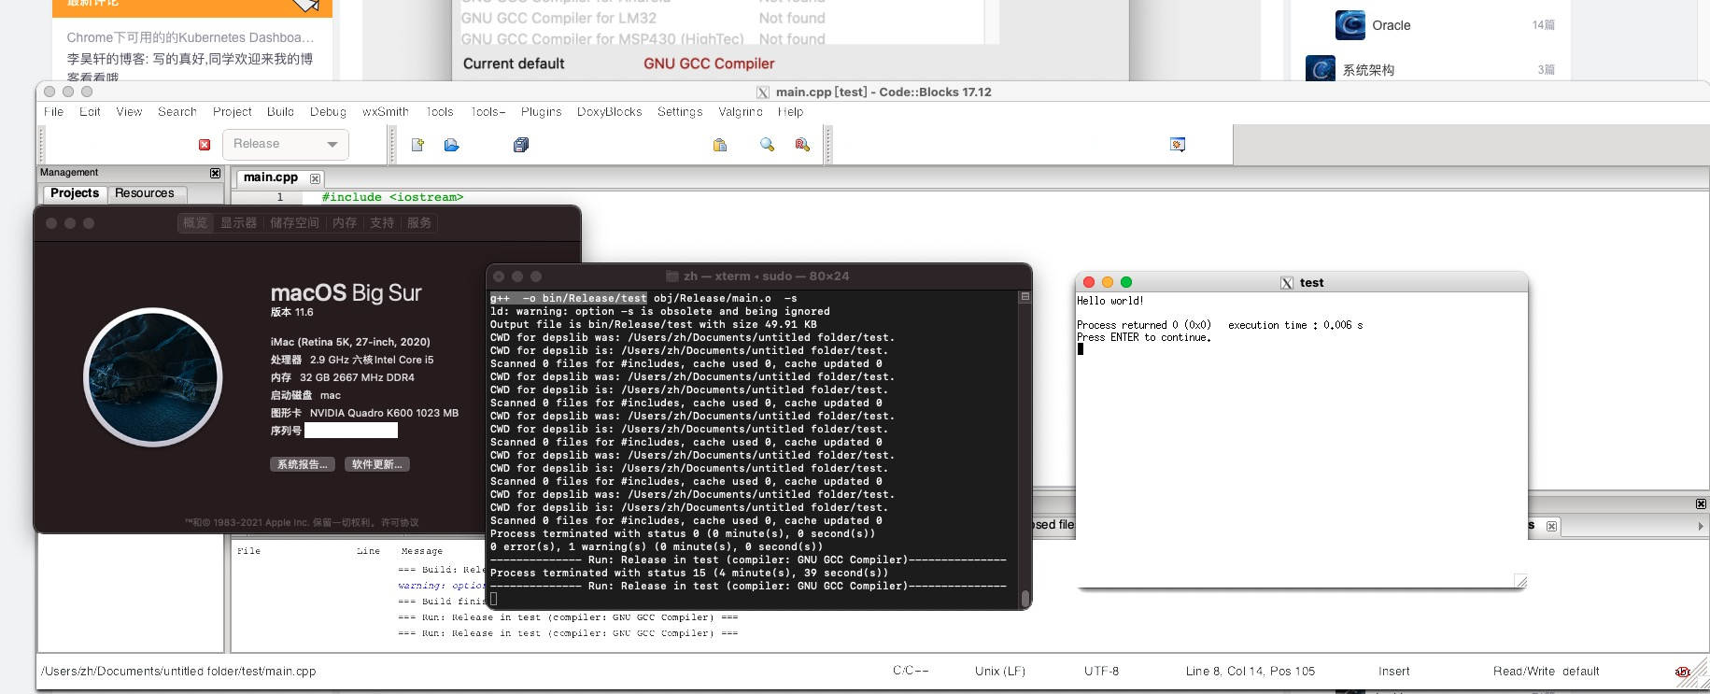Open the wxSmith menu
The height and width of the screenshot is (694, 1710).
pyautogui.click(x=386, y=112)
